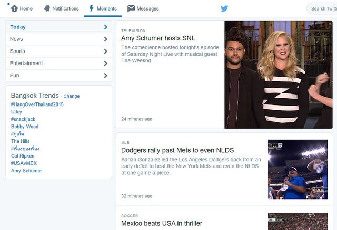The image size is (337, 230).
Task: Click the MLB category label
Action: (x=125, y=143)
